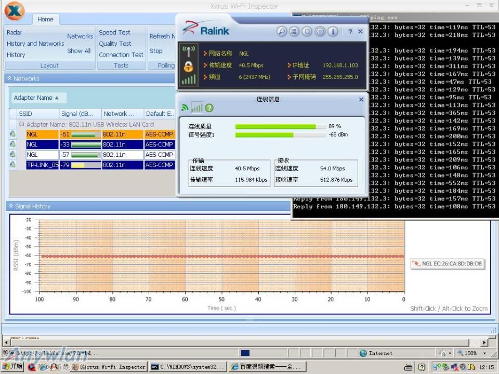Sort by Network Mode column header
499x374 pixels.
(x=123, y=114)
